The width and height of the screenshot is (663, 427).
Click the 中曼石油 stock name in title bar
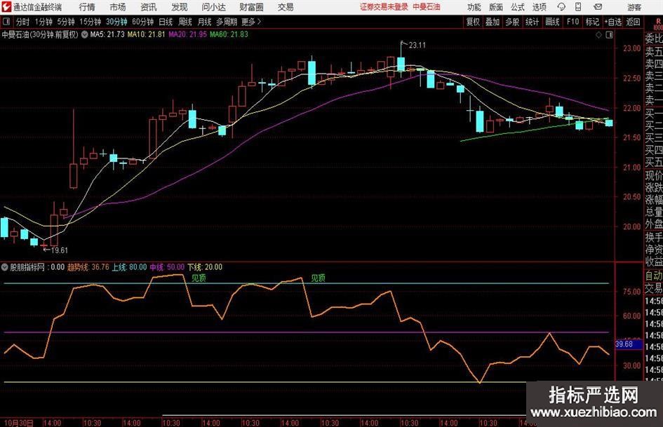(427, 7)
